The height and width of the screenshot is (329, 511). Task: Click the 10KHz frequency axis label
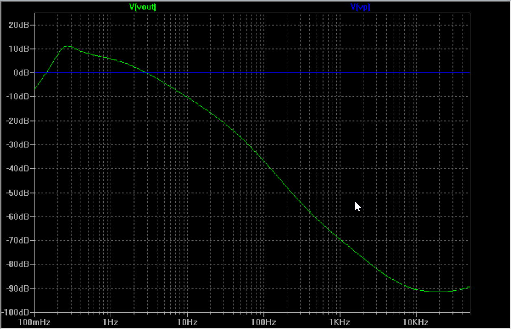pyautogui.click(x=416, y=322)
